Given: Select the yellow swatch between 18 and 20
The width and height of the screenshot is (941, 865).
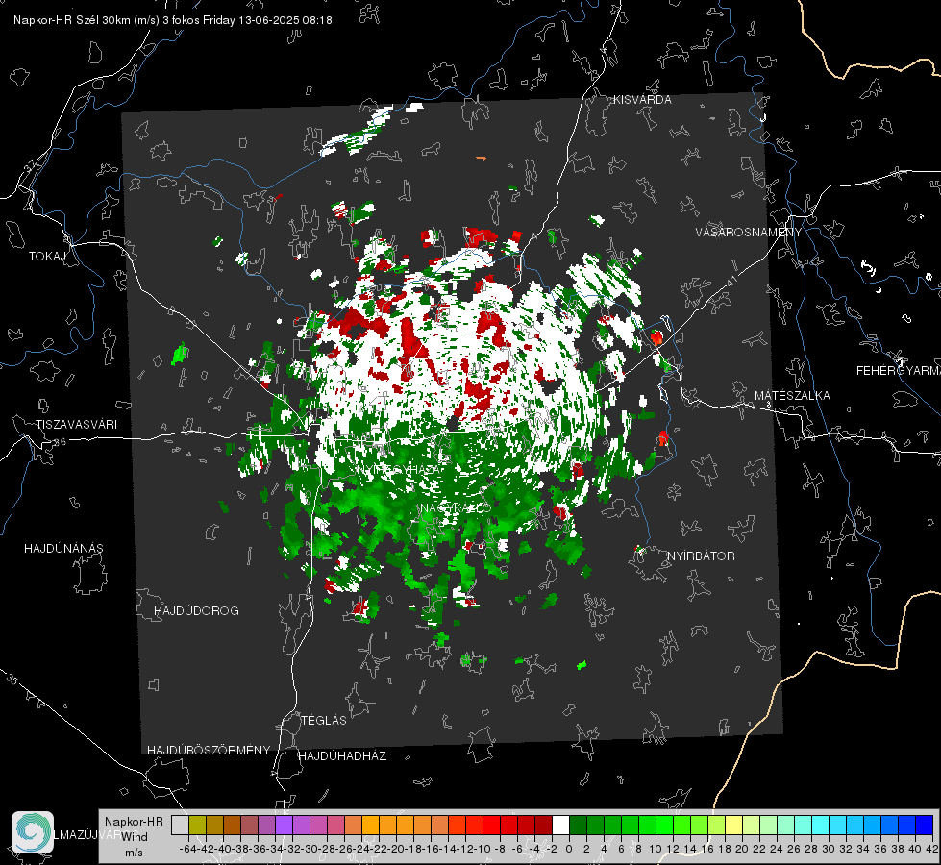Looking at the screenshot, I should pyautogui.click(x=733, y=825).
